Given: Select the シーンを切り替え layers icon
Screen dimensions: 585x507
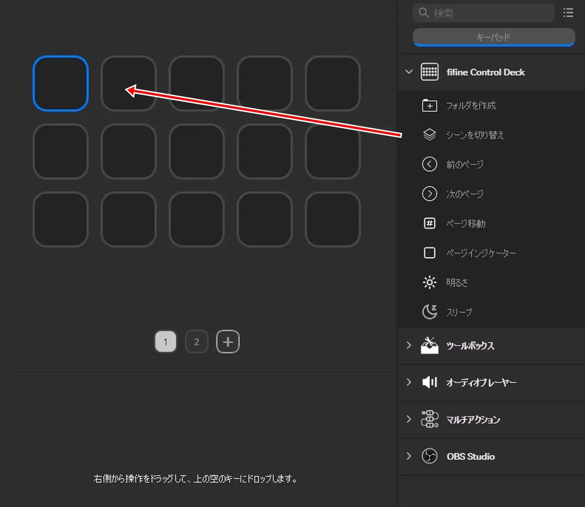Looking at the screenshot, I should click(429, 135).
